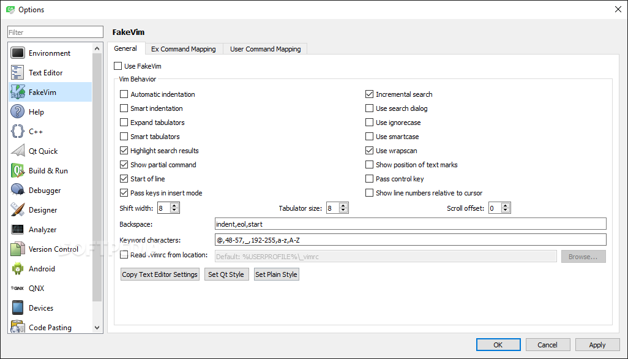Image resolution: width=628 pixels, height=359 pixels.
Task: Open the Help category icon
Action: pyautogui.click(x=18, y=111)
